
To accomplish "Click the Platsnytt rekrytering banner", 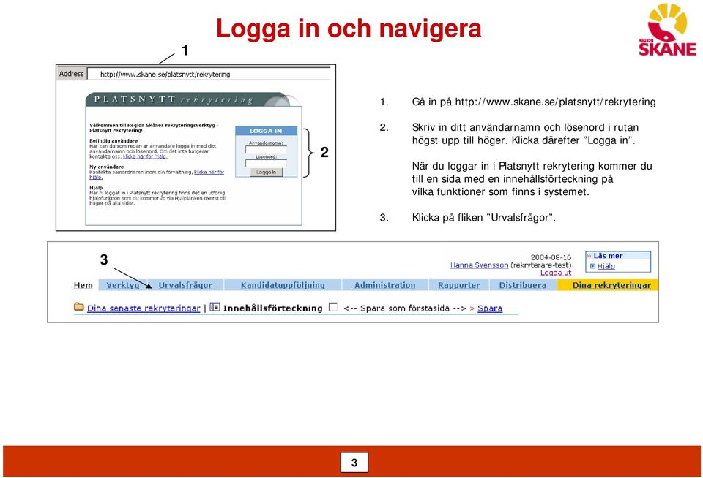I will 193,99.
